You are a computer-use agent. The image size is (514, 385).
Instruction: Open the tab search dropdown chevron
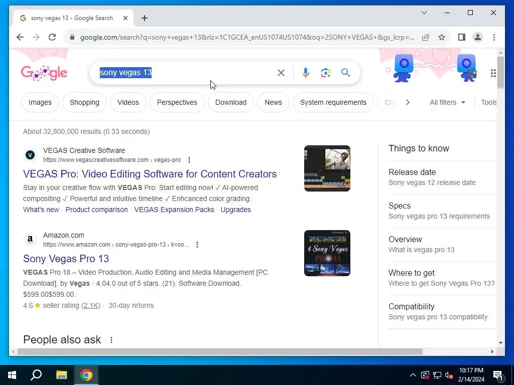tap(424, 13)
